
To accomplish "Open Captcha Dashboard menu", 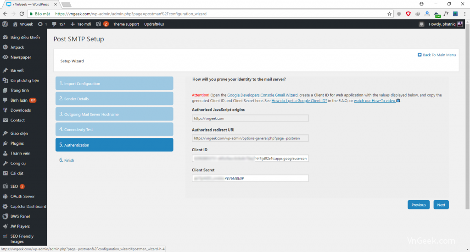I will click(23, 207).
